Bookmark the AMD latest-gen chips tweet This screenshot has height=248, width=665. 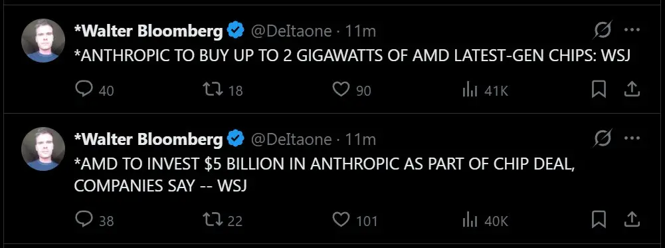pos(599,90)
